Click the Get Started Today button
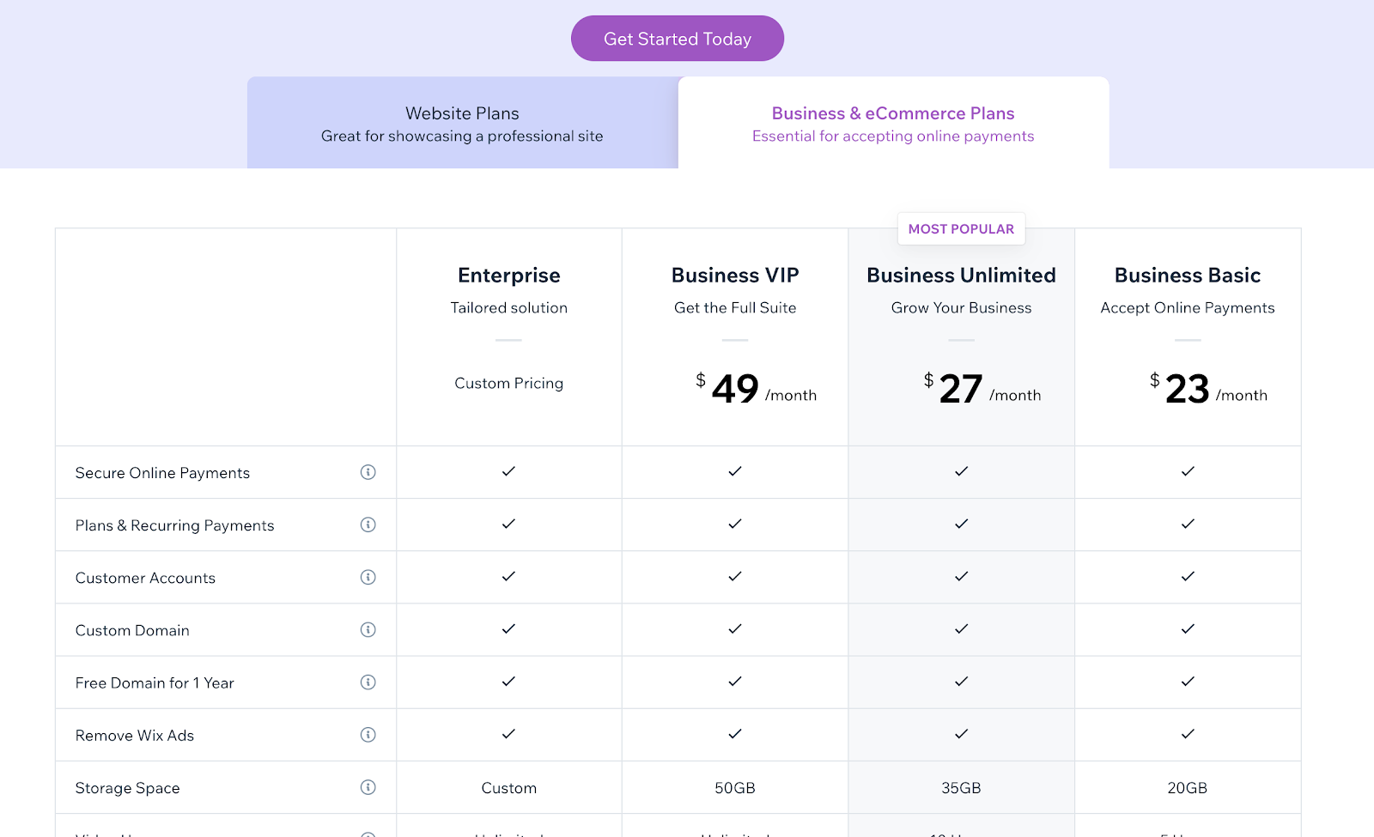Viewport: 1374px width, 837px height. (x=678, y=39)
